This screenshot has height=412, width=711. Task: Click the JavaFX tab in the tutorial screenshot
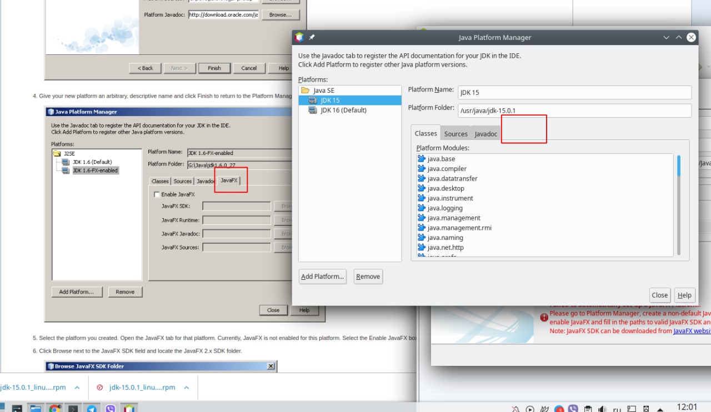(x=229, y=180)
